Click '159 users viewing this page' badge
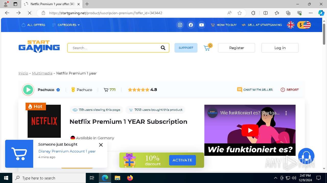The width and height of the screenshot is (327, 183). (96, 110)
